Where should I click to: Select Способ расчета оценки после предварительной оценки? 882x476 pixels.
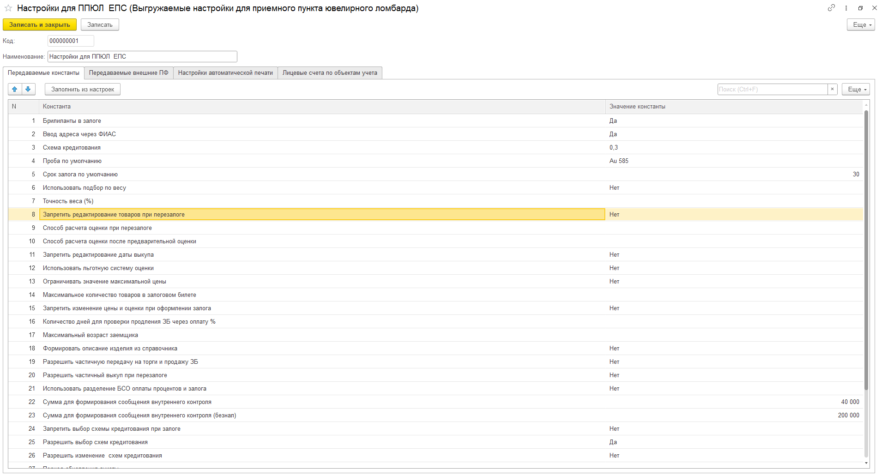click(x=435, y=241)
